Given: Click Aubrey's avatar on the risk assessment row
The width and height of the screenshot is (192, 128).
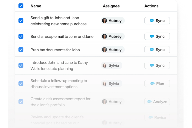Looking at the screenshot, I should point(104,102).
